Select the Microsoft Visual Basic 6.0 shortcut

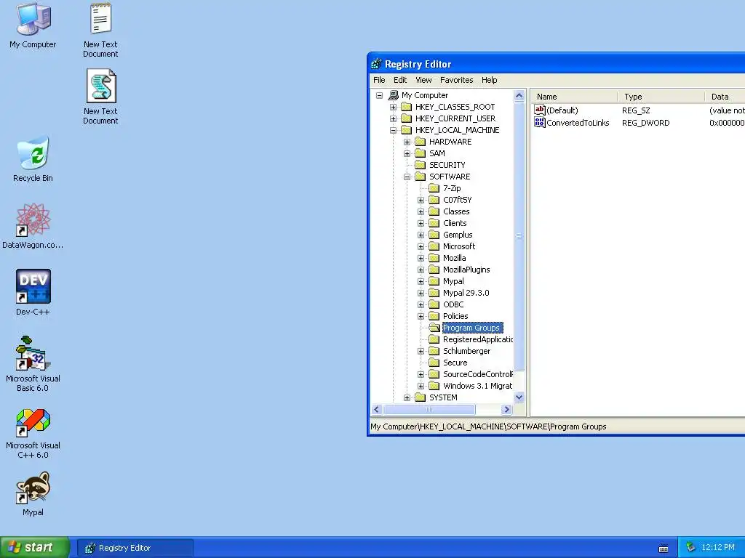tap(33, 353)
